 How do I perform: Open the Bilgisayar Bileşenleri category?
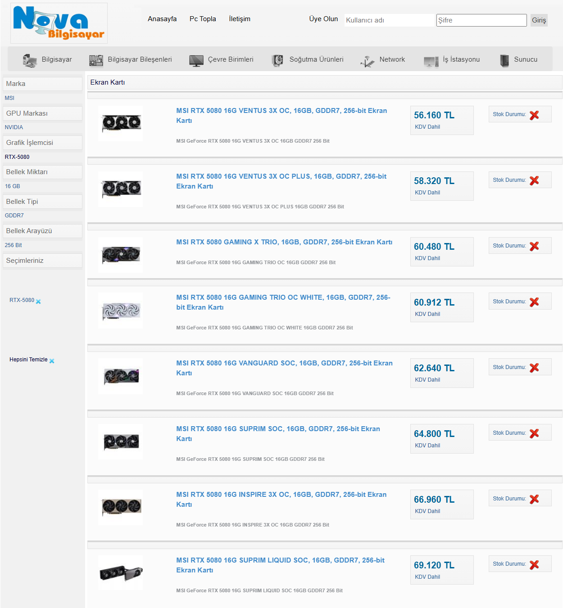[140, 59]
